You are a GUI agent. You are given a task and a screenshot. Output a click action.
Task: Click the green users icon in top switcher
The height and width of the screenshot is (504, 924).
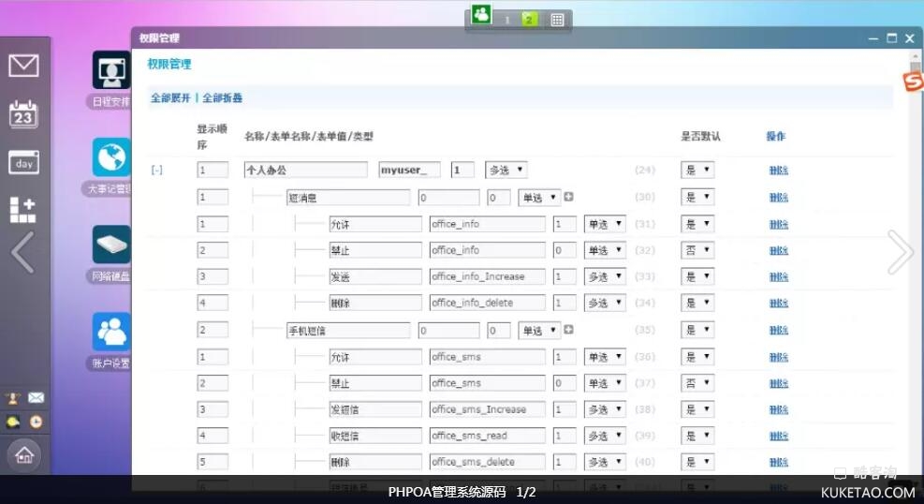[481, 15]
